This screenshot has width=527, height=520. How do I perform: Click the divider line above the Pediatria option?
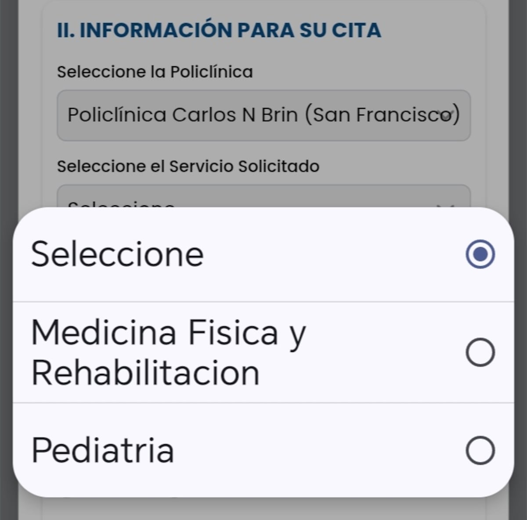(263, 402)
